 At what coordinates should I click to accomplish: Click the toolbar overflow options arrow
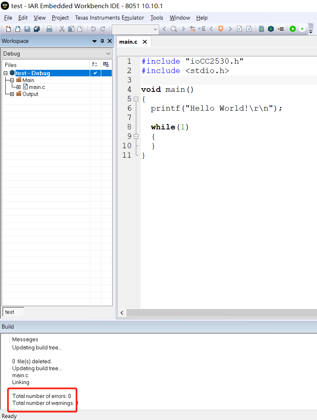(x=310, y=31)
